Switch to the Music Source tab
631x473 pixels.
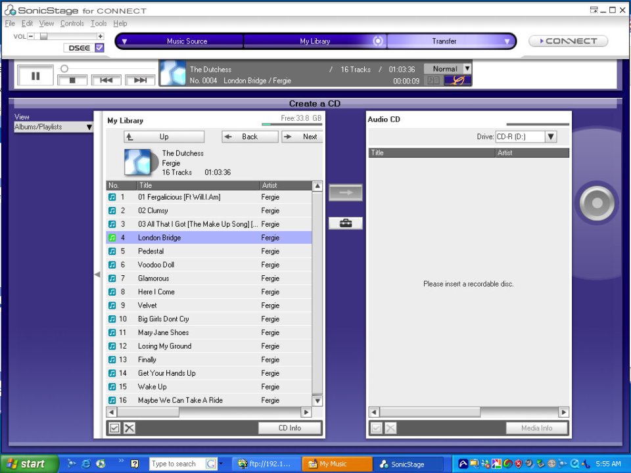click(187, 41)
